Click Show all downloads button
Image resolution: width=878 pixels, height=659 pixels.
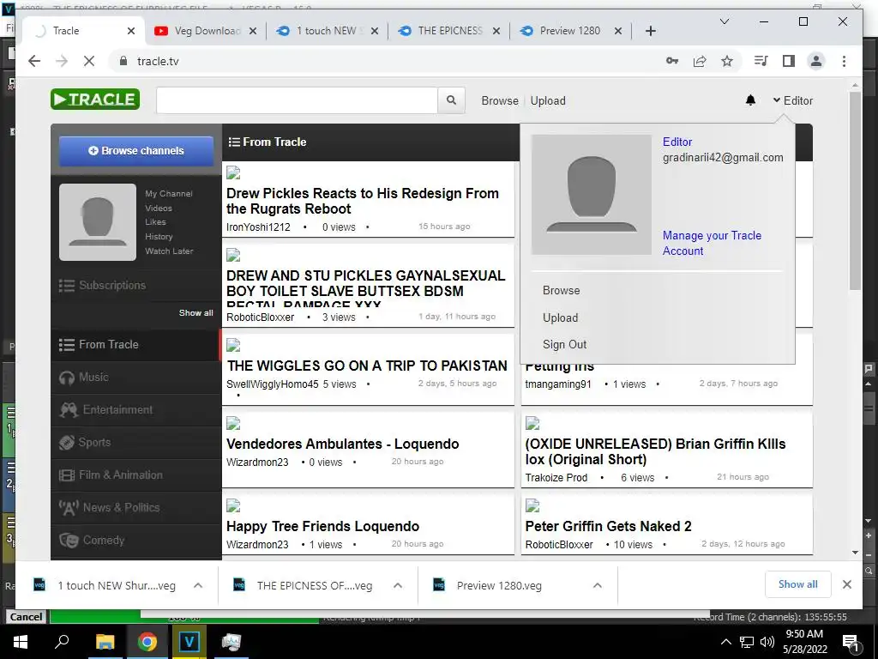797,583
